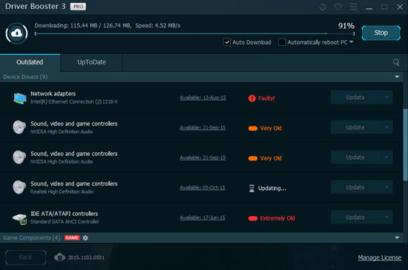Click Update for Standard SATA AHCI Controller
The height and width of the screenshot is (270, 408).
[355, 217]
